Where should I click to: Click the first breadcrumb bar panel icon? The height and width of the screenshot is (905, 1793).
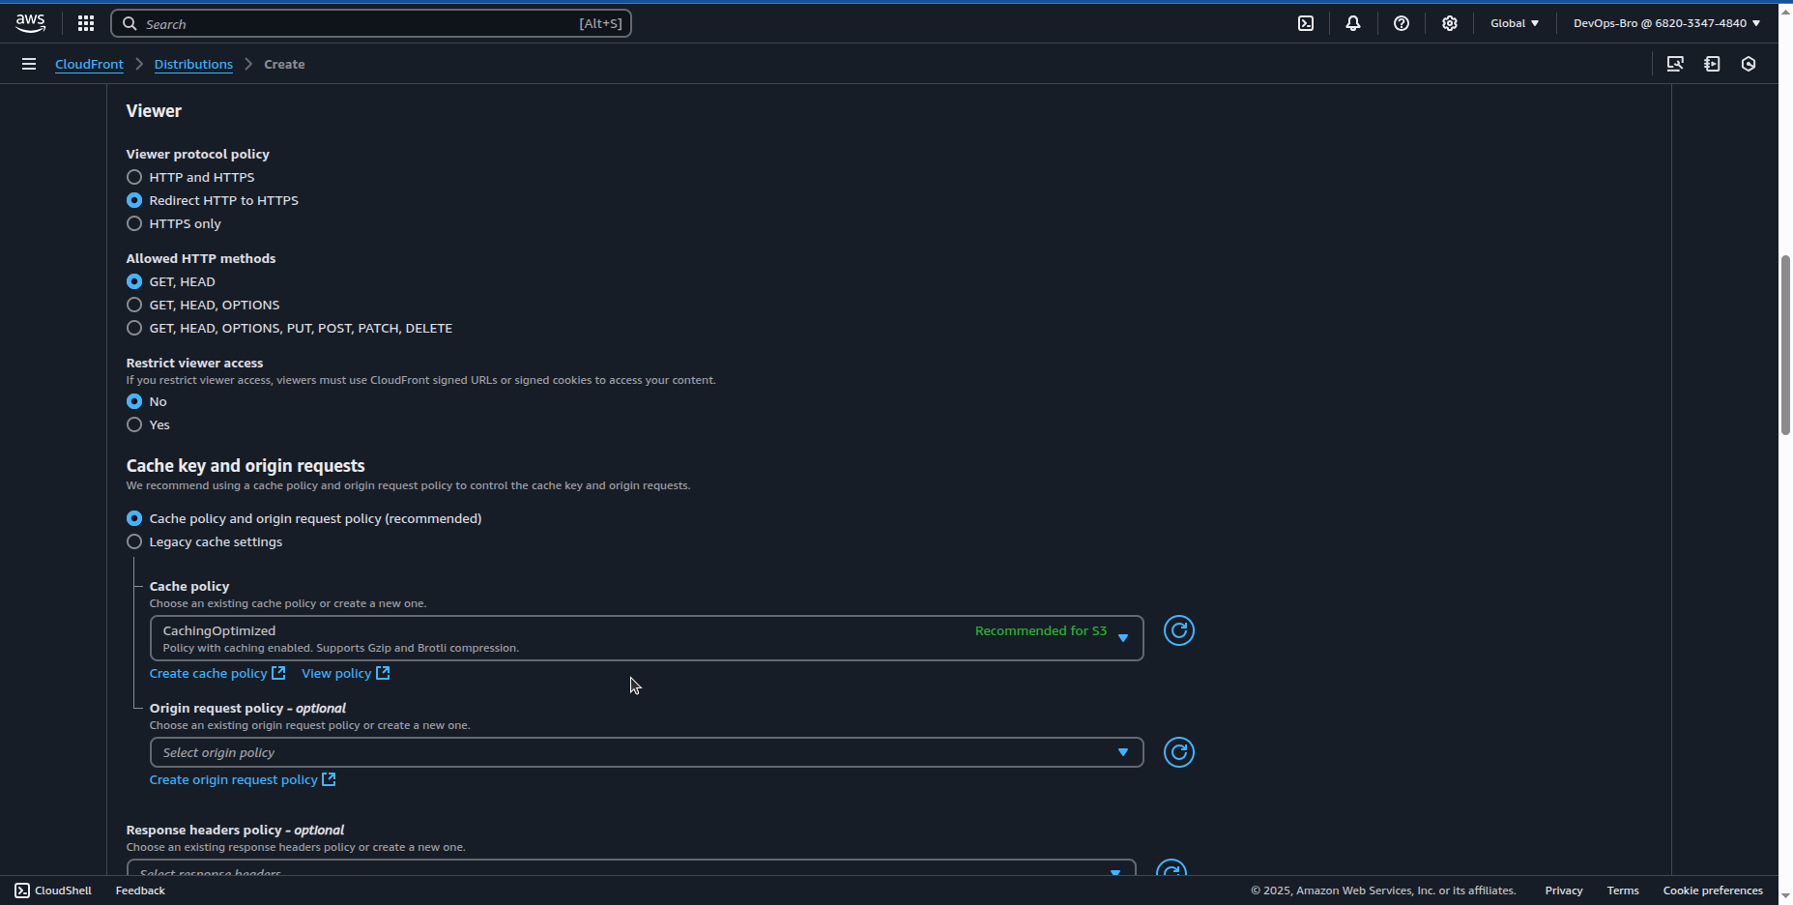click(1675, 64)
